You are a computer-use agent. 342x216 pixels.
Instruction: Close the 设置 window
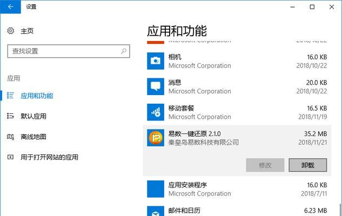(332, 7)
